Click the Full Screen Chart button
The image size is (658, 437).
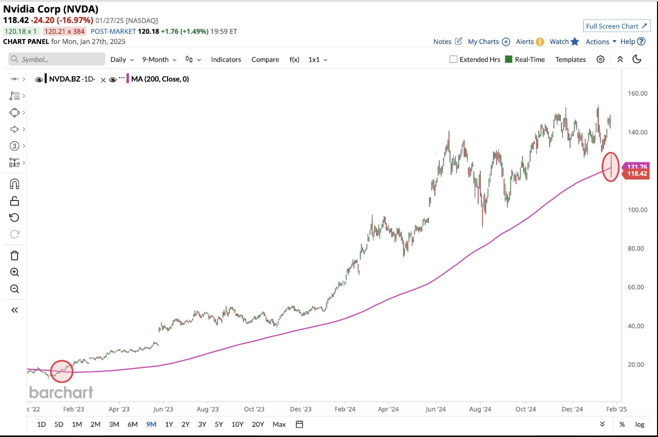tap(617, 26)
